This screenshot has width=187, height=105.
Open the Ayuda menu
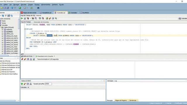(61, 5)
